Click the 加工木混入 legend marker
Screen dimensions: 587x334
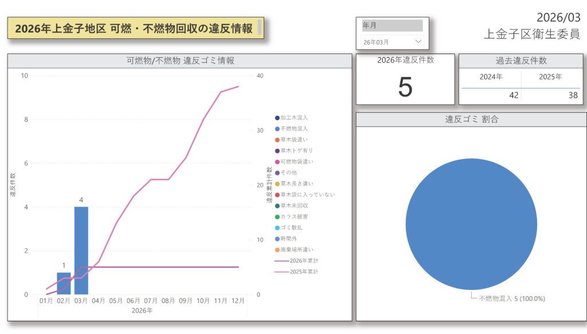[277, 117]
